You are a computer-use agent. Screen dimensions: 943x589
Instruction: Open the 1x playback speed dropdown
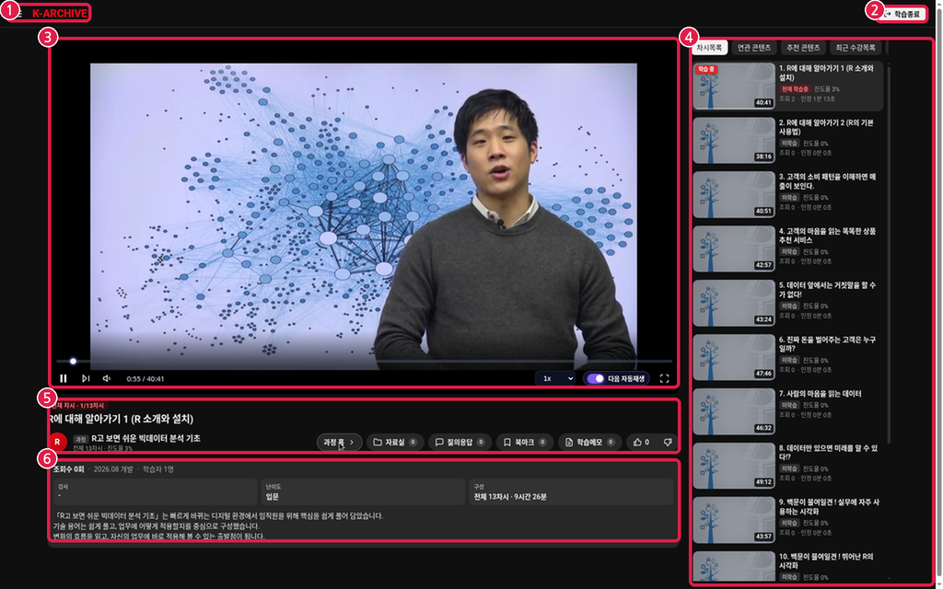(x=555, y=378)
